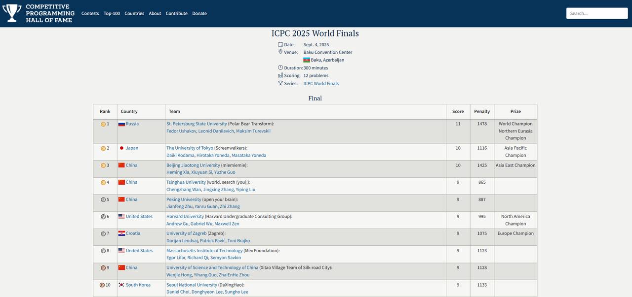Open University of Zagreb link
This screenshot has width=632, height=297.
coord(187,233)
